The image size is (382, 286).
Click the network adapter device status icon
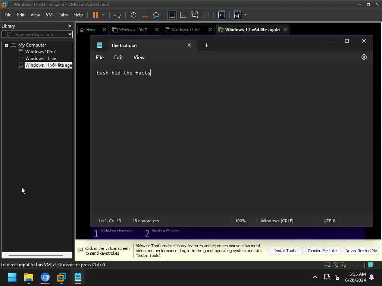pyautogui.click(x=344, y=265)
